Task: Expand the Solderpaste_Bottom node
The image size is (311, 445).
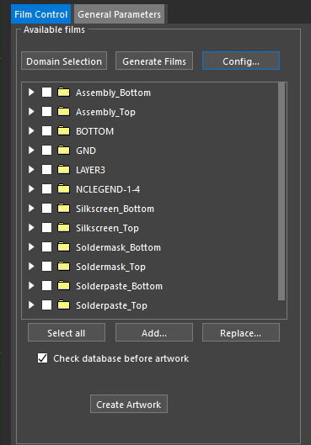Action: point(31,285)
